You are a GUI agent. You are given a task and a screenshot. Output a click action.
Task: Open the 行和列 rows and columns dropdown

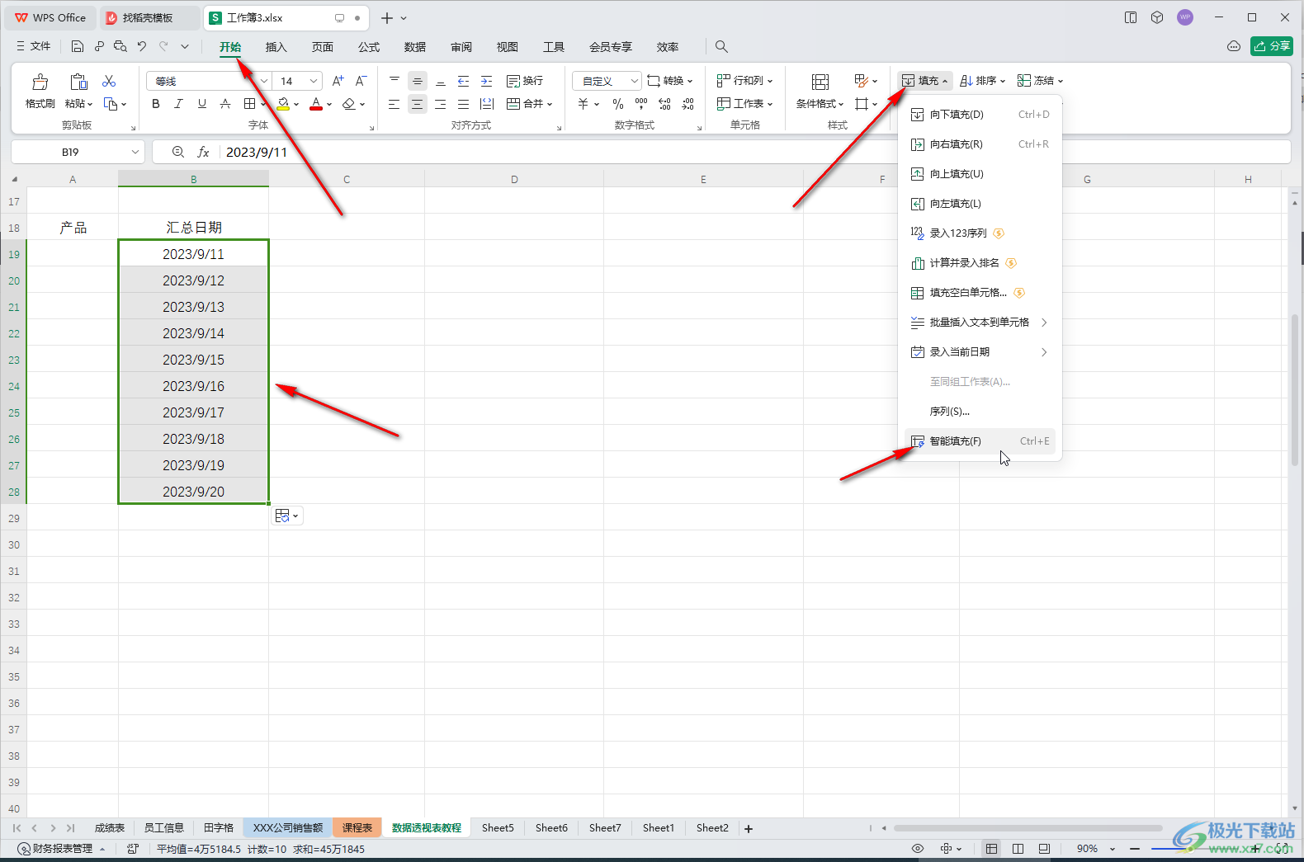pyautogui.click(x=744, y=81)
